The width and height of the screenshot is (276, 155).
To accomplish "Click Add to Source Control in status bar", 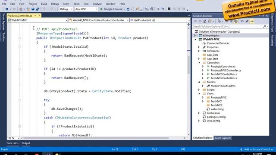I will tap(257, 149).
